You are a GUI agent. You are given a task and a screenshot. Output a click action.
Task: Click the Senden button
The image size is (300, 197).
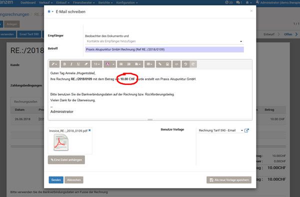click(56, 180)
